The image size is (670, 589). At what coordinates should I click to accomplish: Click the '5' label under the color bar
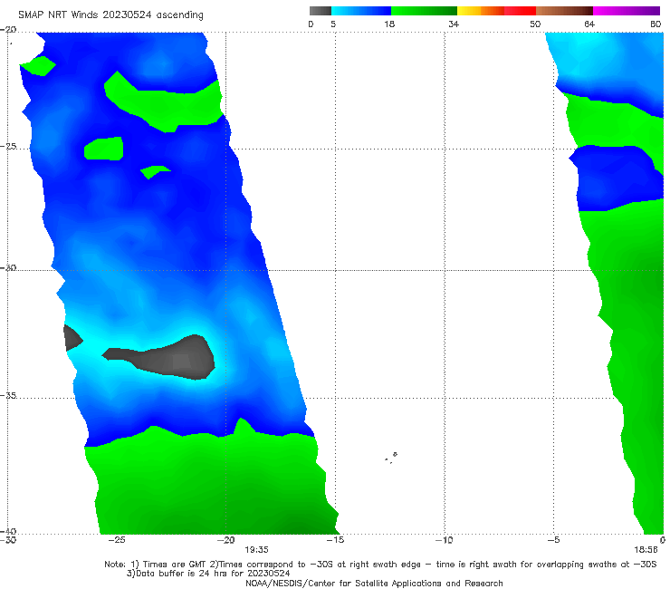[333, 24]
